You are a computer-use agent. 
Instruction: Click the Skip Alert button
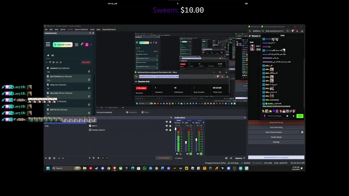(x=86, y=62)
